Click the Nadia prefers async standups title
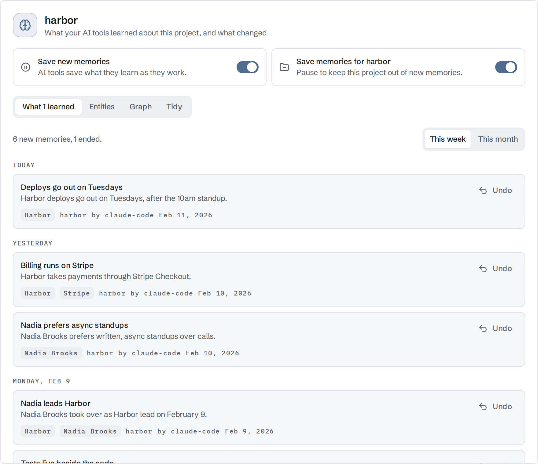 pyautogui.click(x=74, y=325)
